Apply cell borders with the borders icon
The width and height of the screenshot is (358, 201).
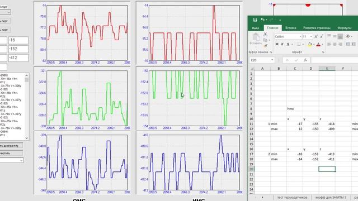pos(298,44)
